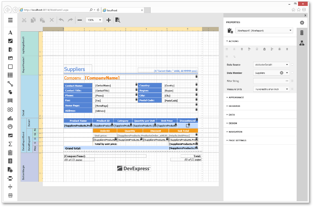The height and width of the screenshot is (207, 313).
Task: Select the Table control in the toolbox
Action: point(10,75)
